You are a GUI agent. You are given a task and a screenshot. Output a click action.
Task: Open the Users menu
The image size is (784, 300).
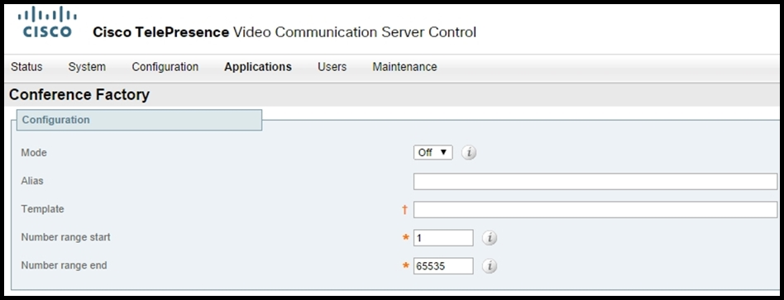click(332, 67)
